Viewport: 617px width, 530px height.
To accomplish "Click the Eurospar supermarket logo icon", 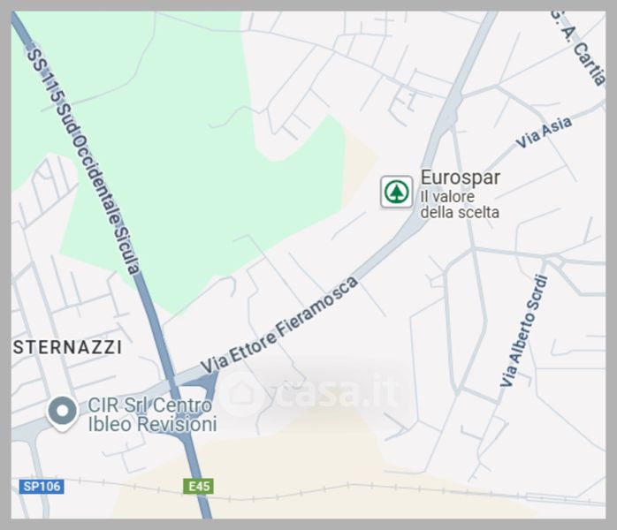I will (397, 192).
